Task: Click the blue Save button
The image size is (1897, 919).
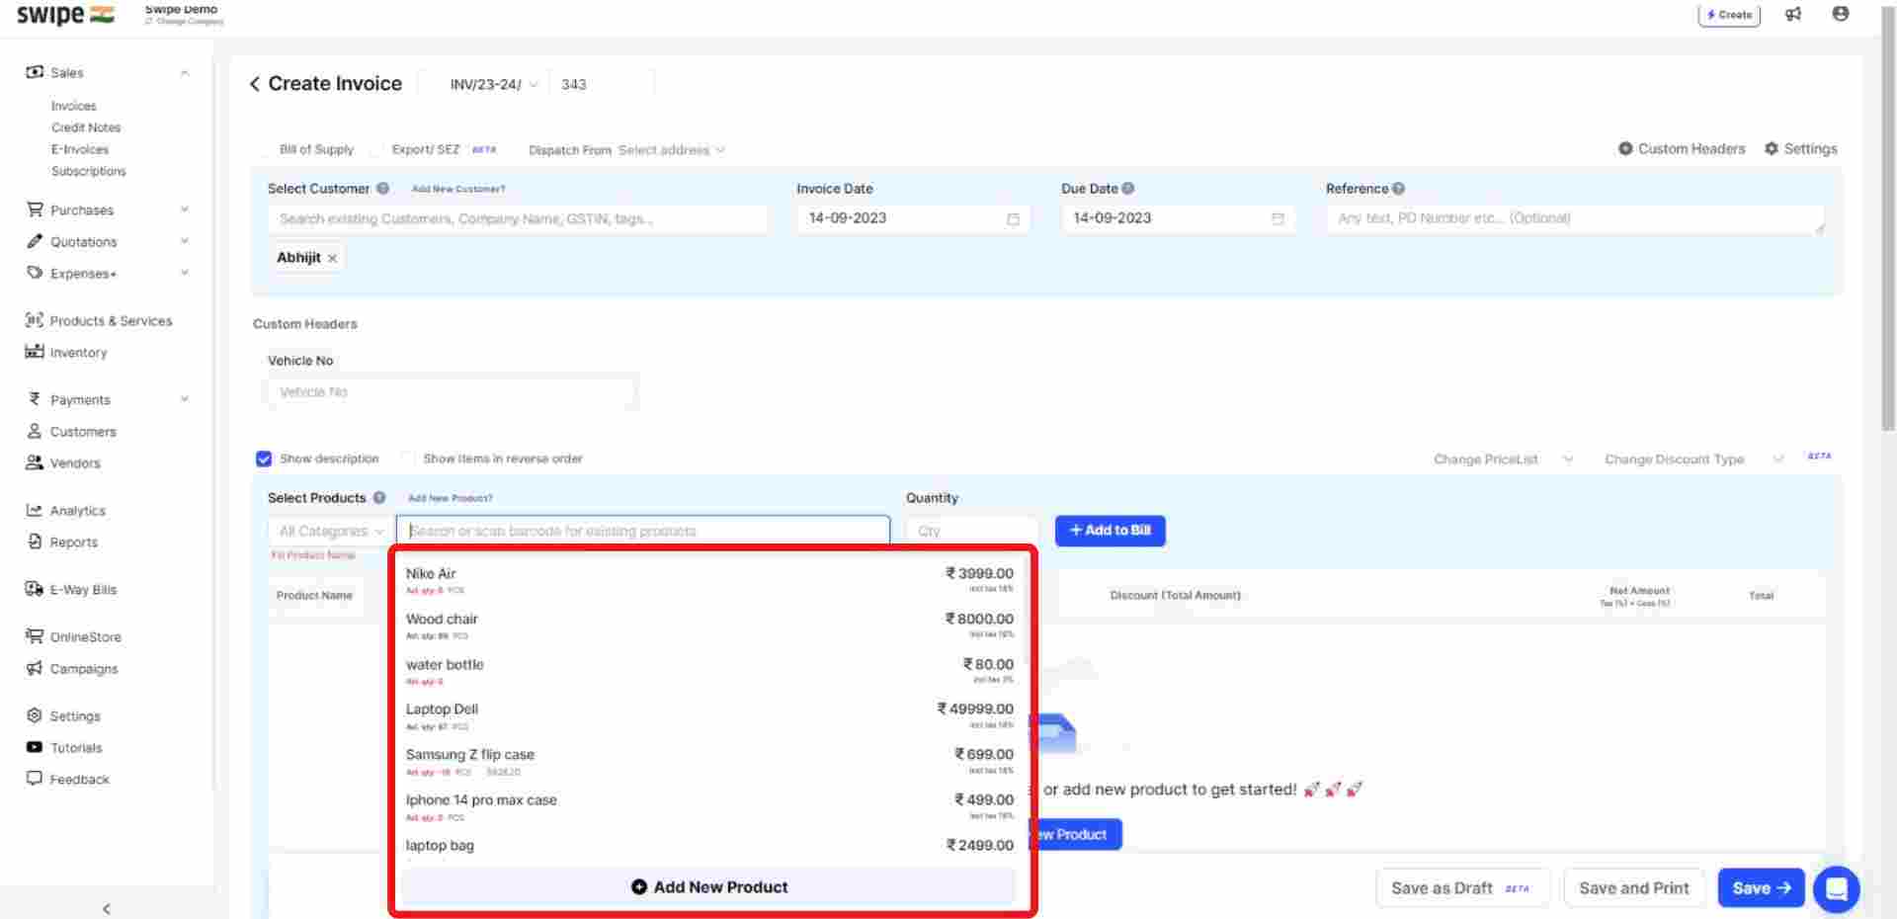Action: coord(1761,888)
